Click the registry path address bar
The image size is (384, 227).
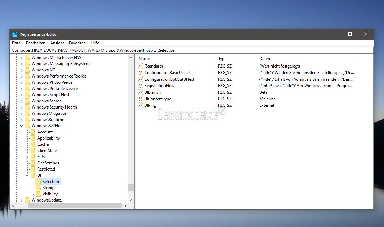coord(192,50)
